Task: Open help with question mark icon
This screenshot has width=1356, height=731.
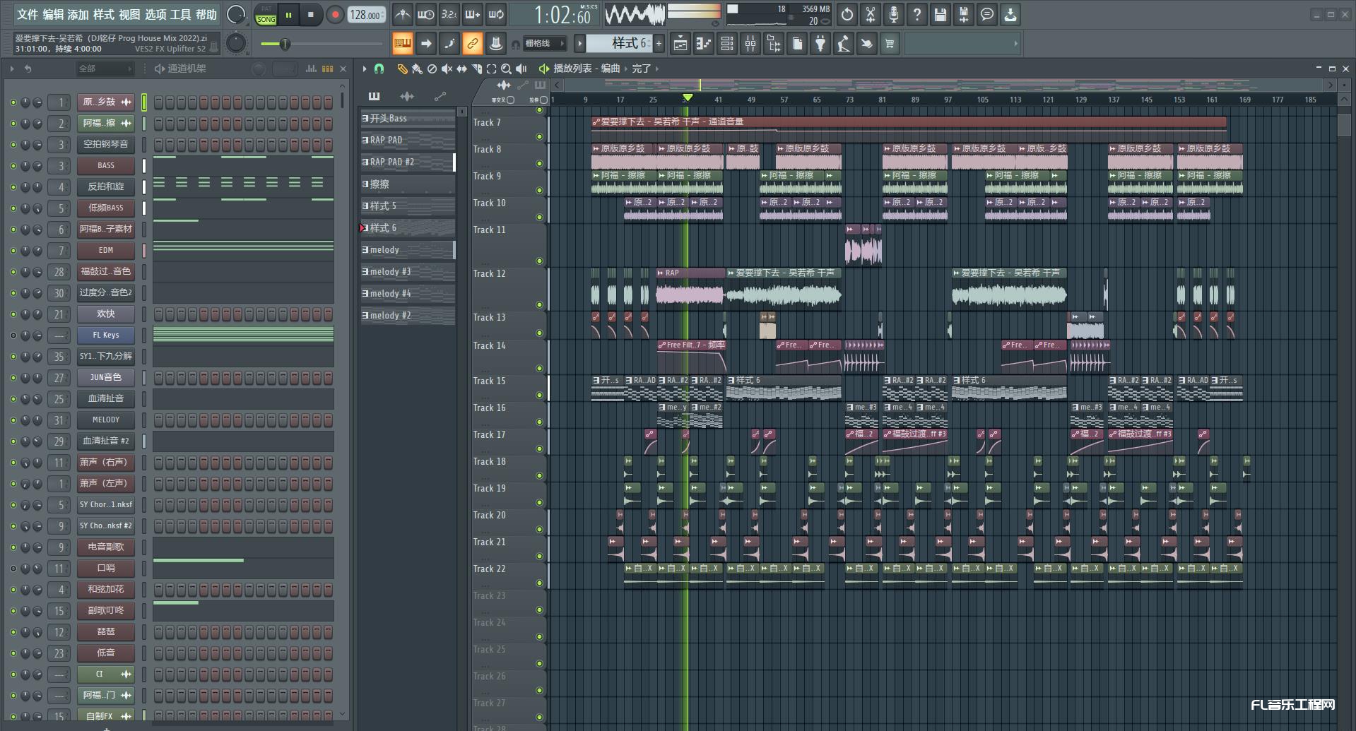Action: (917, 14)
